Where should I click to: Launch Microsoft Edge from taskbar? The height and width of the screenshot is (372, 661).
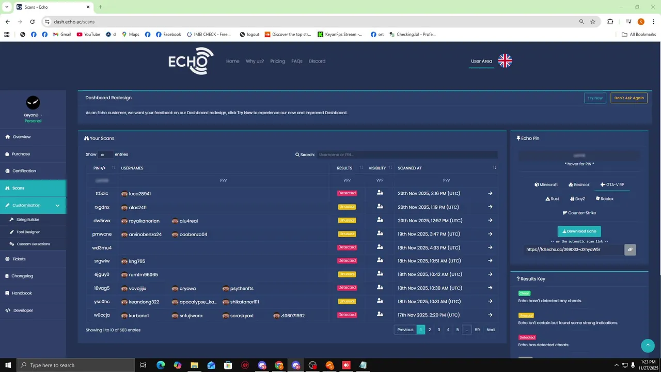(x=161, y=365)
